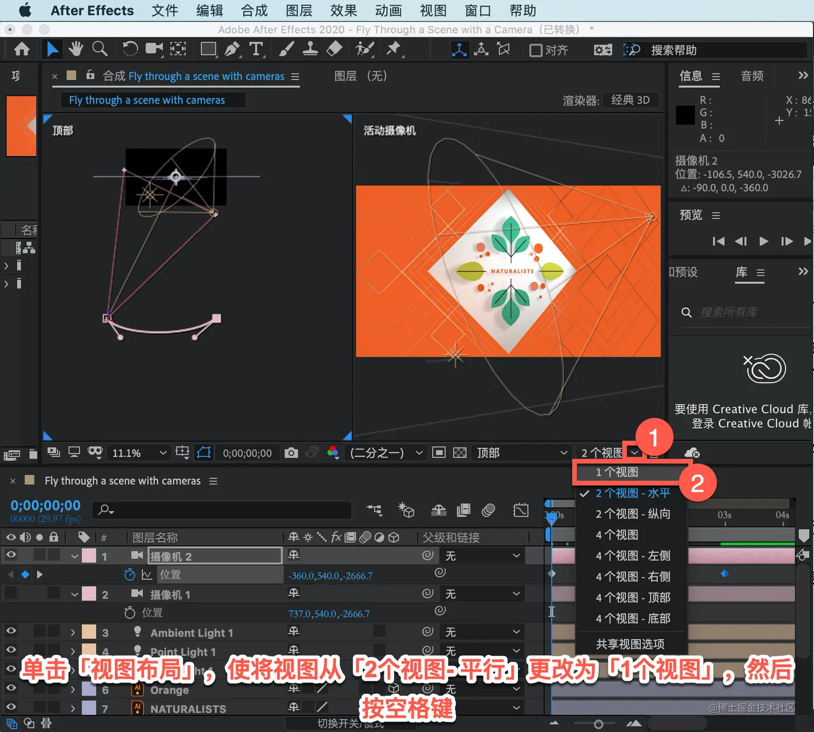Select the Selection arrow tool

pos(52,50)
